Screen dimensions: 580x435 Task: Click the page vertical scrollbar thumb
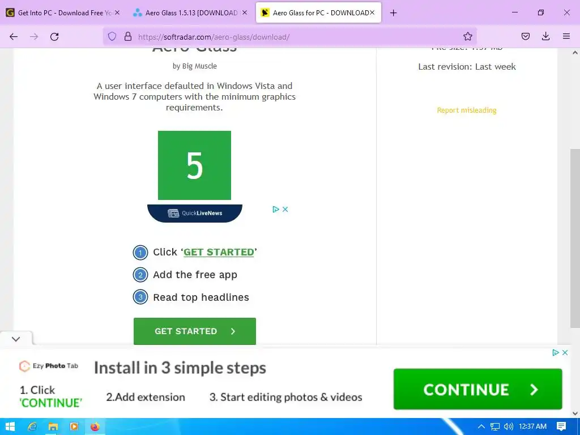(x=575, y=238)
